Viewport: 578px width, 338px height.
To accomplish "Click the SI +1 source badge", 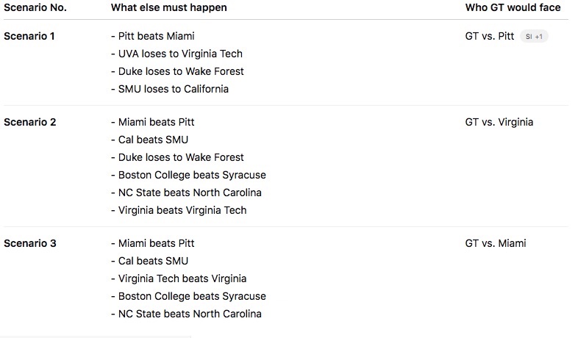I will click(x=535, y=37).
